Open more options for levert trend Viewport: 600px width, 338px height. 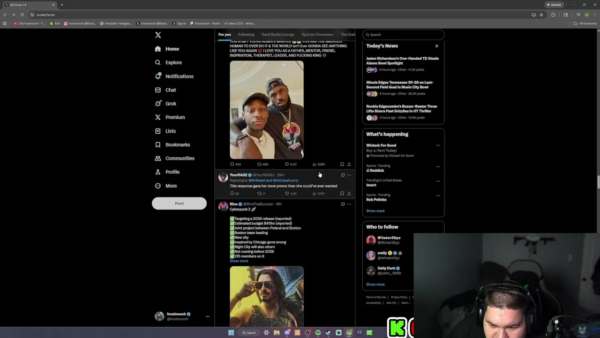pos(438,181)
